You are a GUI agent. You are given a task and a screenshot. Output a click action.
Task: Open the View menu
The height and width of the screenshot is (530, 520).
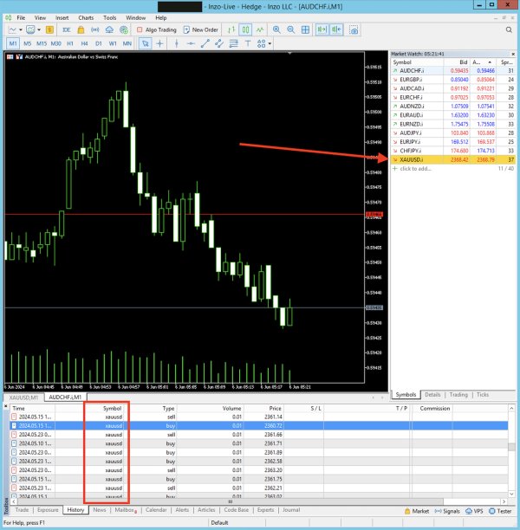click(x=40, y=17)
